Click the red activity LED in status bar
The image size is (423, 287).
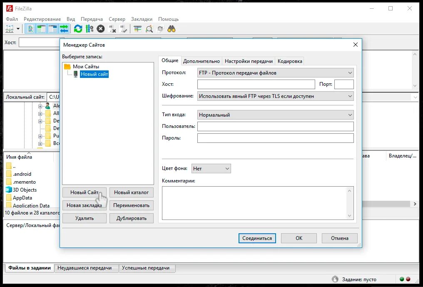[408, 279]
